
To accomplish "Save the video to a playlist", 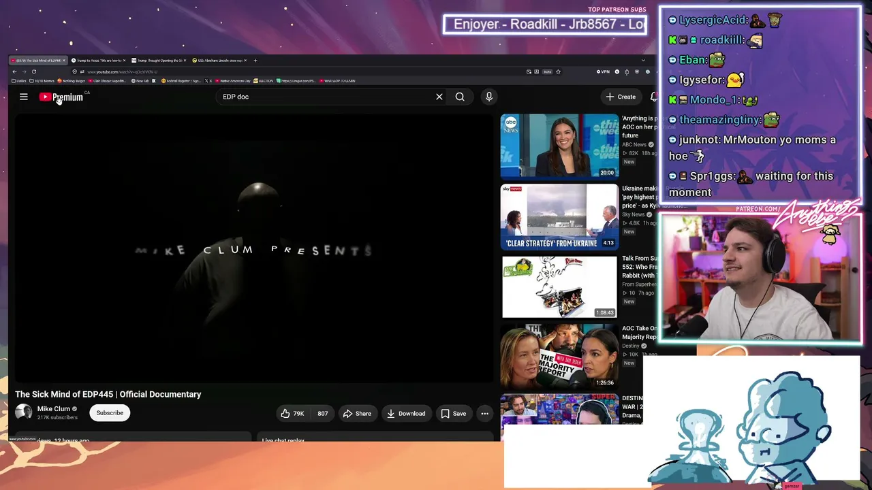I will (x=453, y=413).
